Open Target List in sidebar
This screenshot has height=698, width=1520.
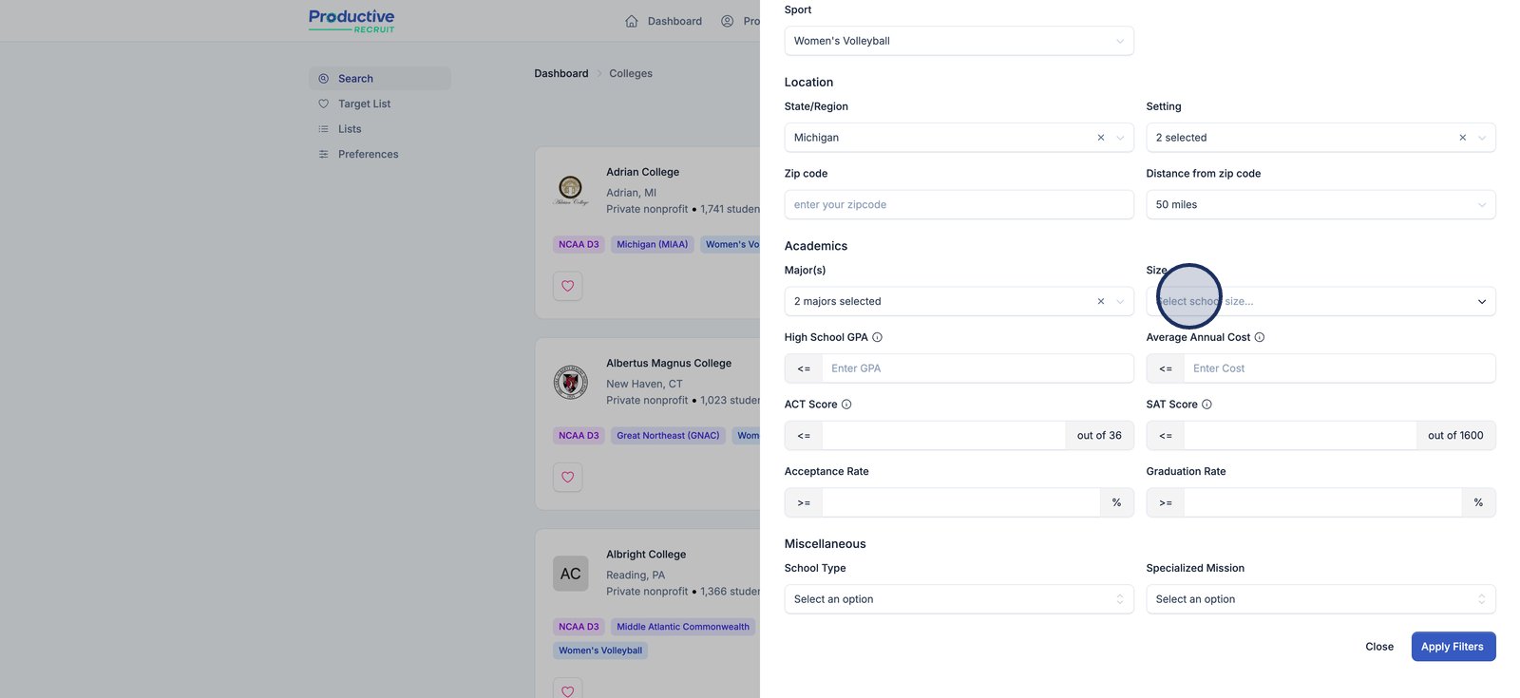[364, 104]
